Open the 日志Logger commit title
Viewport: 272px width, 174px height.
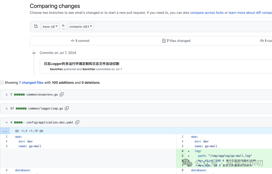(x=82, y=64)
